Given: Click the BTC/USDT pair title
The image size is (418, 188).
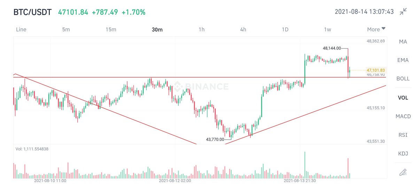Looking at the screenshot, I should pos(32,12).
